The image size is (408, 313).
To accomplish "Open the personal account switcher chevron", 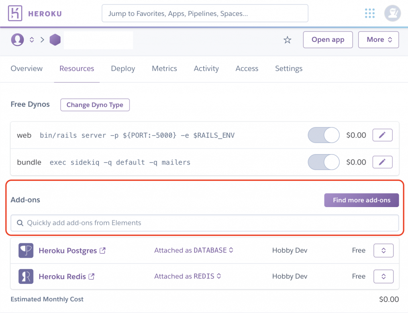I will tap(32, 40).
